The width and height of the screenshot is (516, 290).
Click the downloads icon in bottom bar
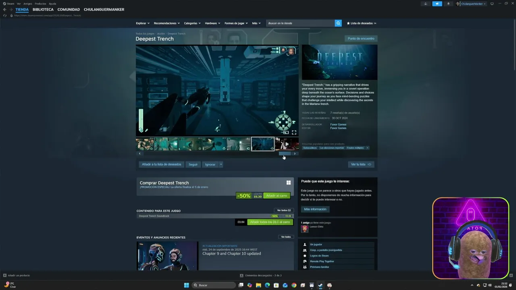pyautogui.click(x=241, y=275)
